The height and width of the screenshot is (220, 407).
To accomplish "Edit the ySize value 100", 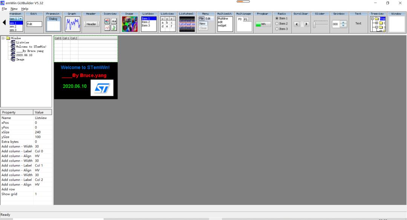I will pyautogui.click(x=43, y=137).
